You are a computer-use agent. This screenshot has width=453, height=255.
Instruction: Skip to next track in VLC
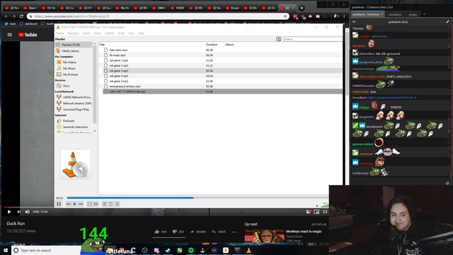coord(81,204)
